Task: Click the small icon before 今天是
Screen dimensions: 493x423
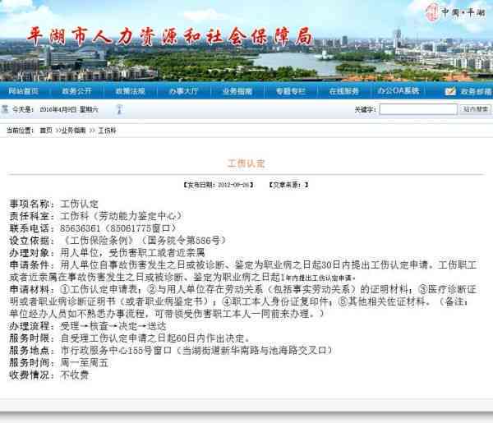Action: [x=5, y=109]
